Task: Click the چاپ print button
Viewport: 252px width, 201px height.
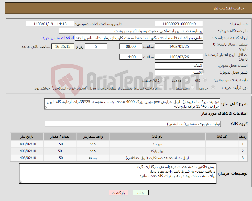Action: (x=141, y=193)
